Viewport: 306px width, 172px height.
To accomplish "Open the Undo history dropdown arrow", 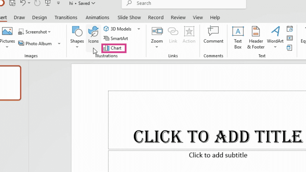I will coord(29,3).
